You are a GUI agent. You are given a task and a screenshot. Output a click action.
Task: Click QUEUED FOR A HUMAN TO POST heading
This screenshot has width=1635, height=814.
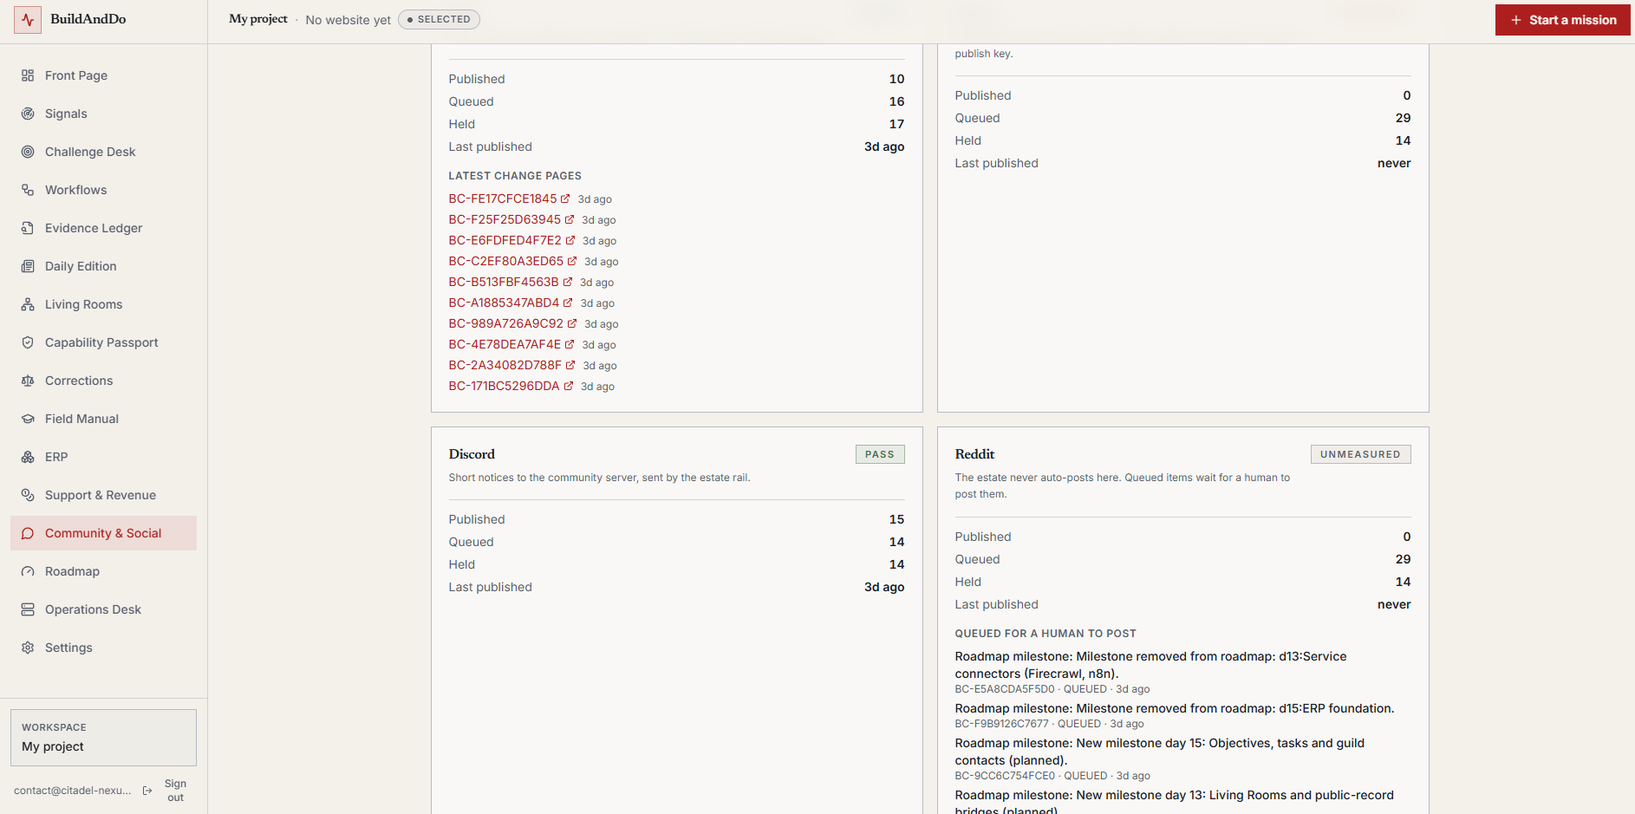tap(1045, 634)
